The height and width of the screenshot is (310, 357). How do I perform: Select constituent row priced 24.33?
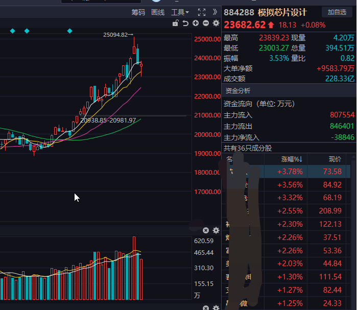286,303
